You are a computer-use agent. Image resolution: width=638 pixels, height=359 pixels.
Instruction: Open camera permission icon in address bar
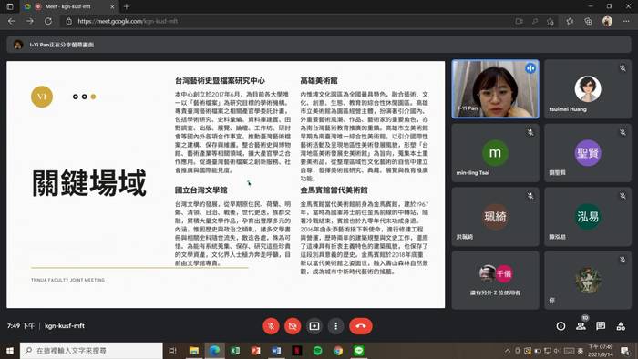click(x=519, y=21)
